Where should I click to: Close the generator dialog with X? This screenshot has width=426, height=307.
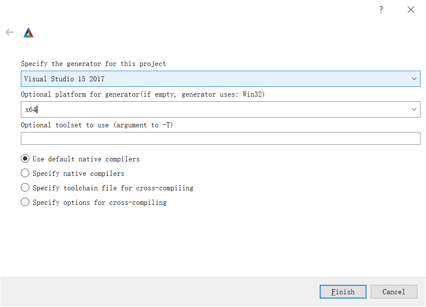[411, 10]
